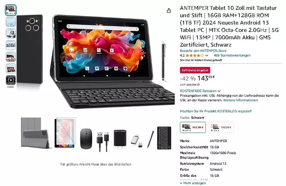Click the share icon above the product image
The height and width of the screenshot is (186, 286).
169,11
